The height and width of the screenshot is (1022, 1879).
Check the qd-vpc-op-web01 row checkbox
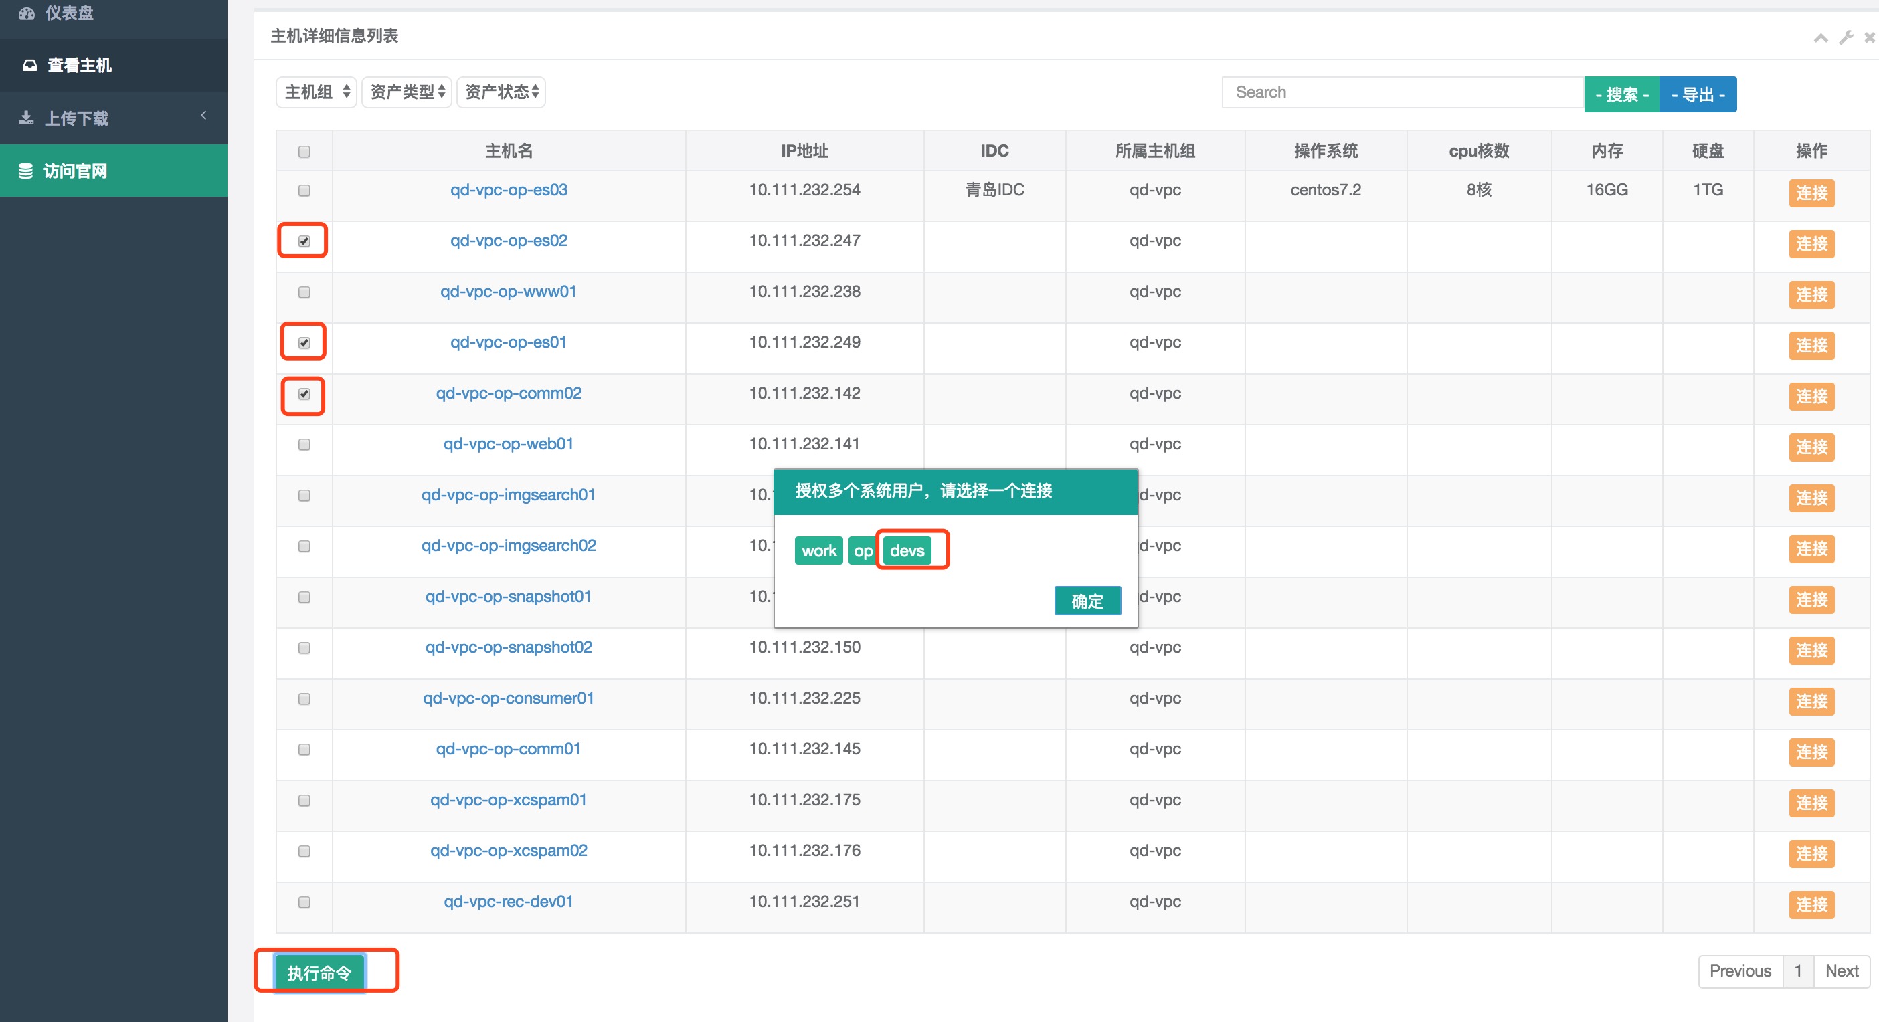(x=304, y=445)
